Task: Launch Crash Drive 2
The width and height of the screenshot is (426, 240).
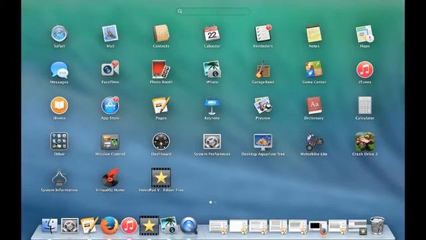Action: click(x=365, y=141)
